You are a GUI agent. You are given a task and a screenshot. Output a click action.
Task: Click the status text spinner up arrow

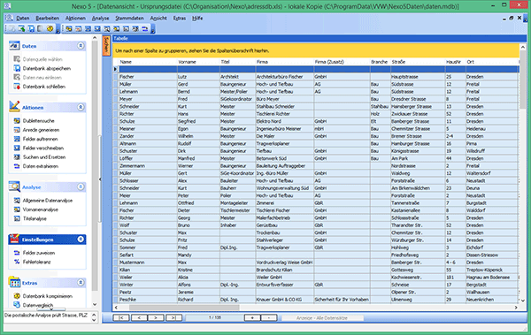click(x=94, y=315)
